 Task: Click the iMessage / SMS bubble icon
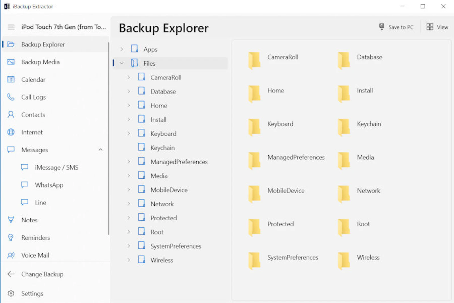[25, 167]
